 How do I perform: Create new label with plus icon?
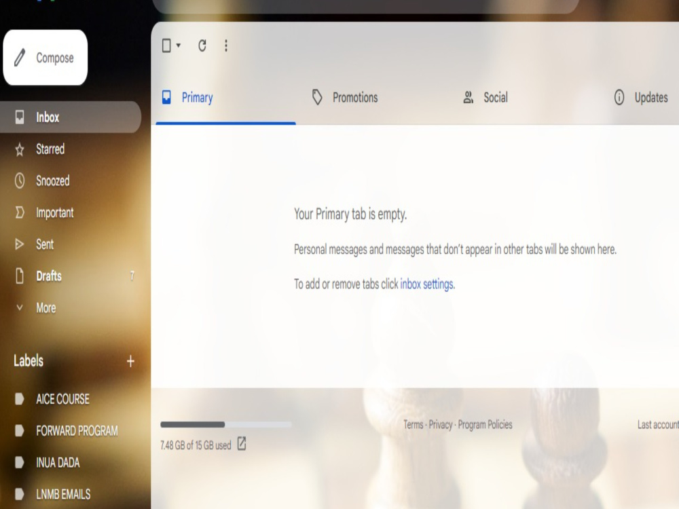130,361
